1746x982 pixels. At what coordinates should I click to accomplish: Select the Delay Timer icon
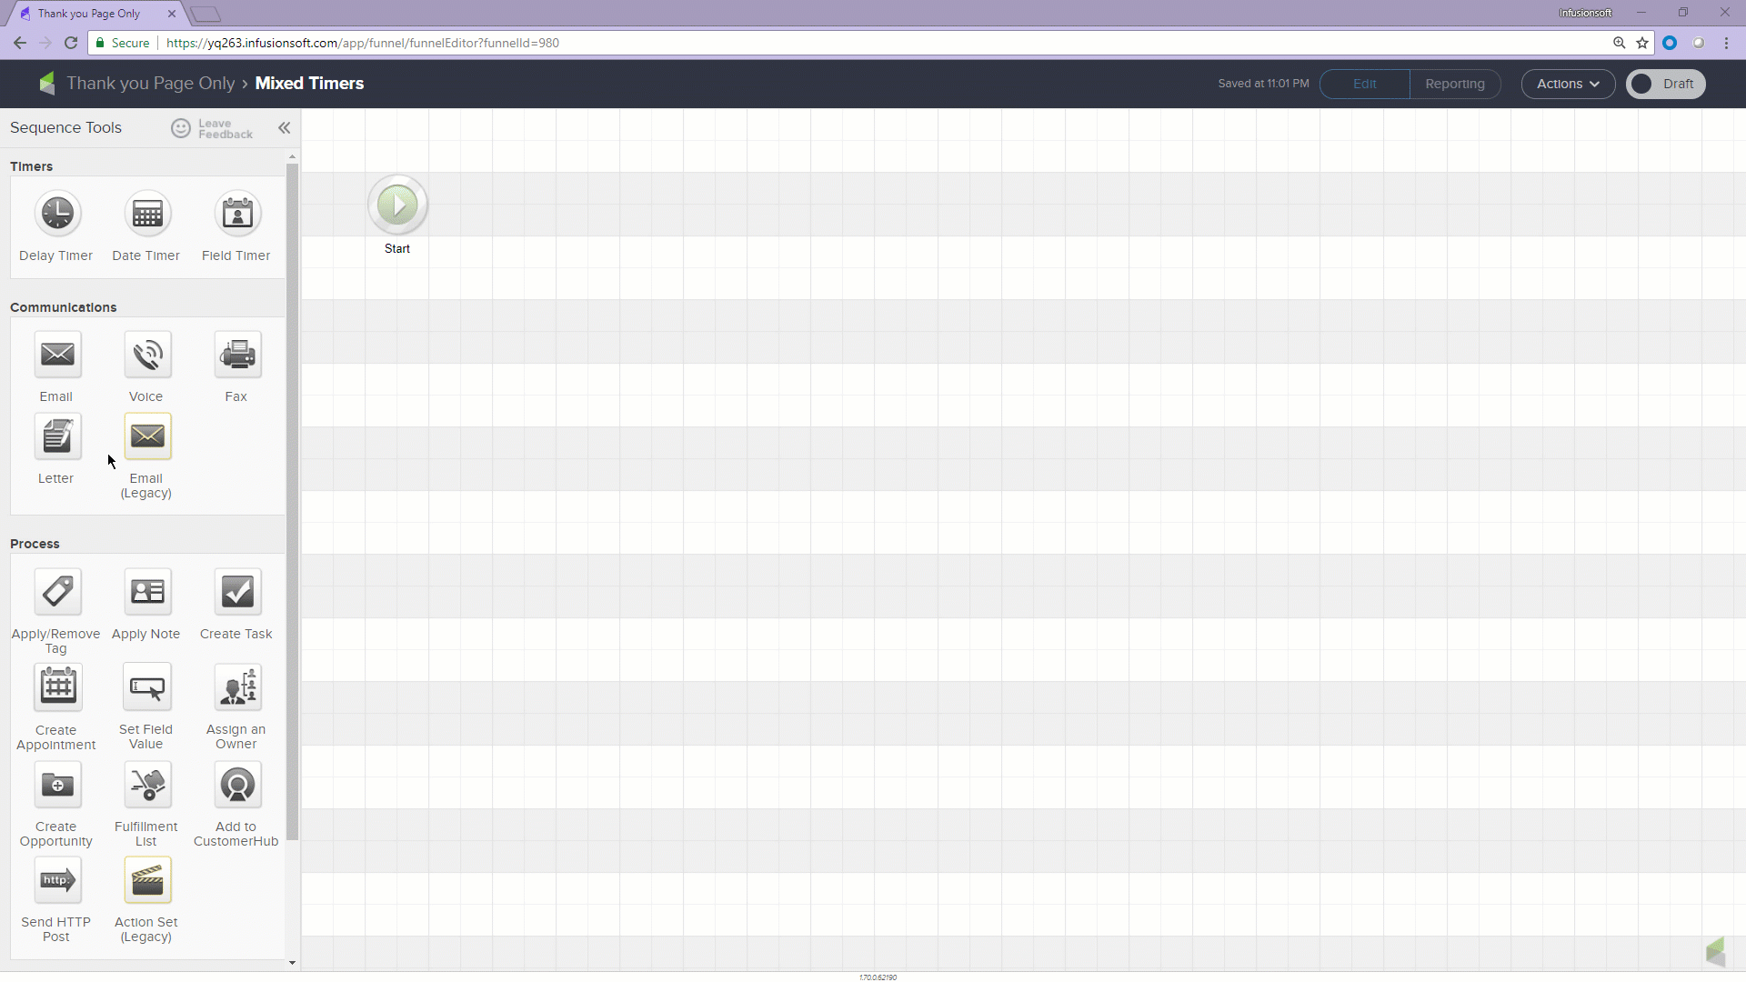point(57,214)
